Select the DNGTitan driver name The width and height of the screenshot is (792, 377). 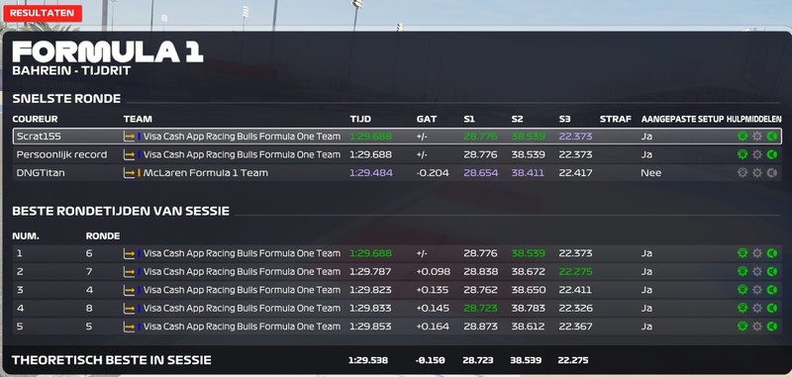tap(41, 172)
